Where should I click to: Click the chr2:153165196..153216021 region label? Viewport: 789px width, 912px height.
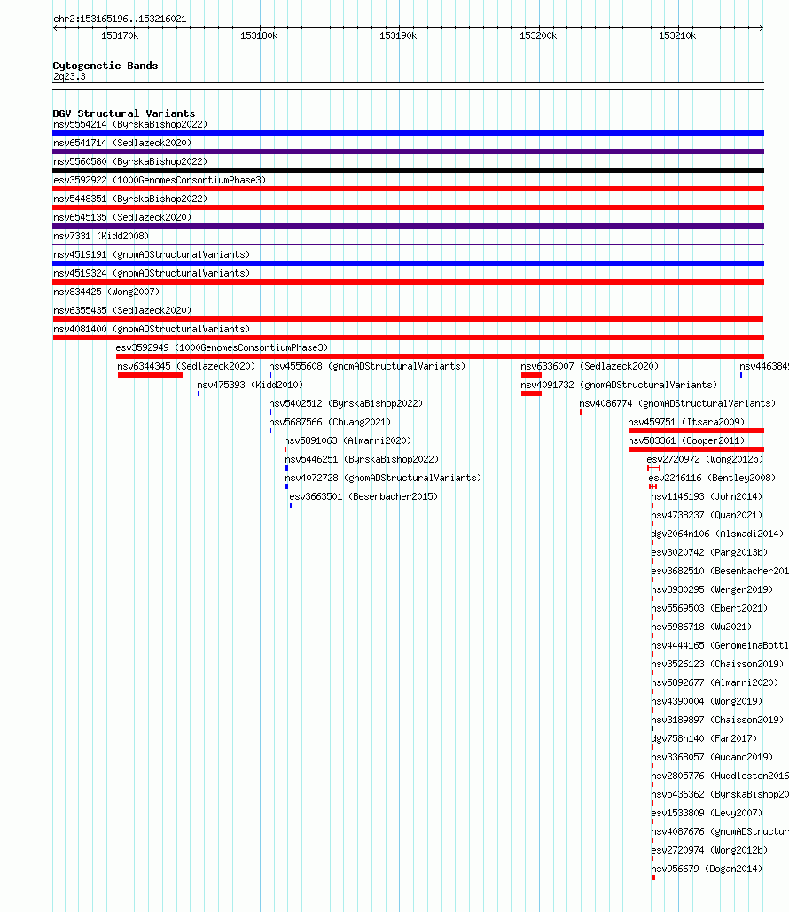pos(120,19)
